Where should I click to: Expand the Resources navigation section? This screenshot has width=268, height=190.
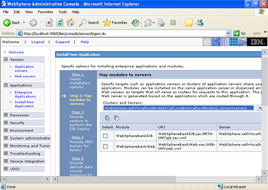coord(6,115)
